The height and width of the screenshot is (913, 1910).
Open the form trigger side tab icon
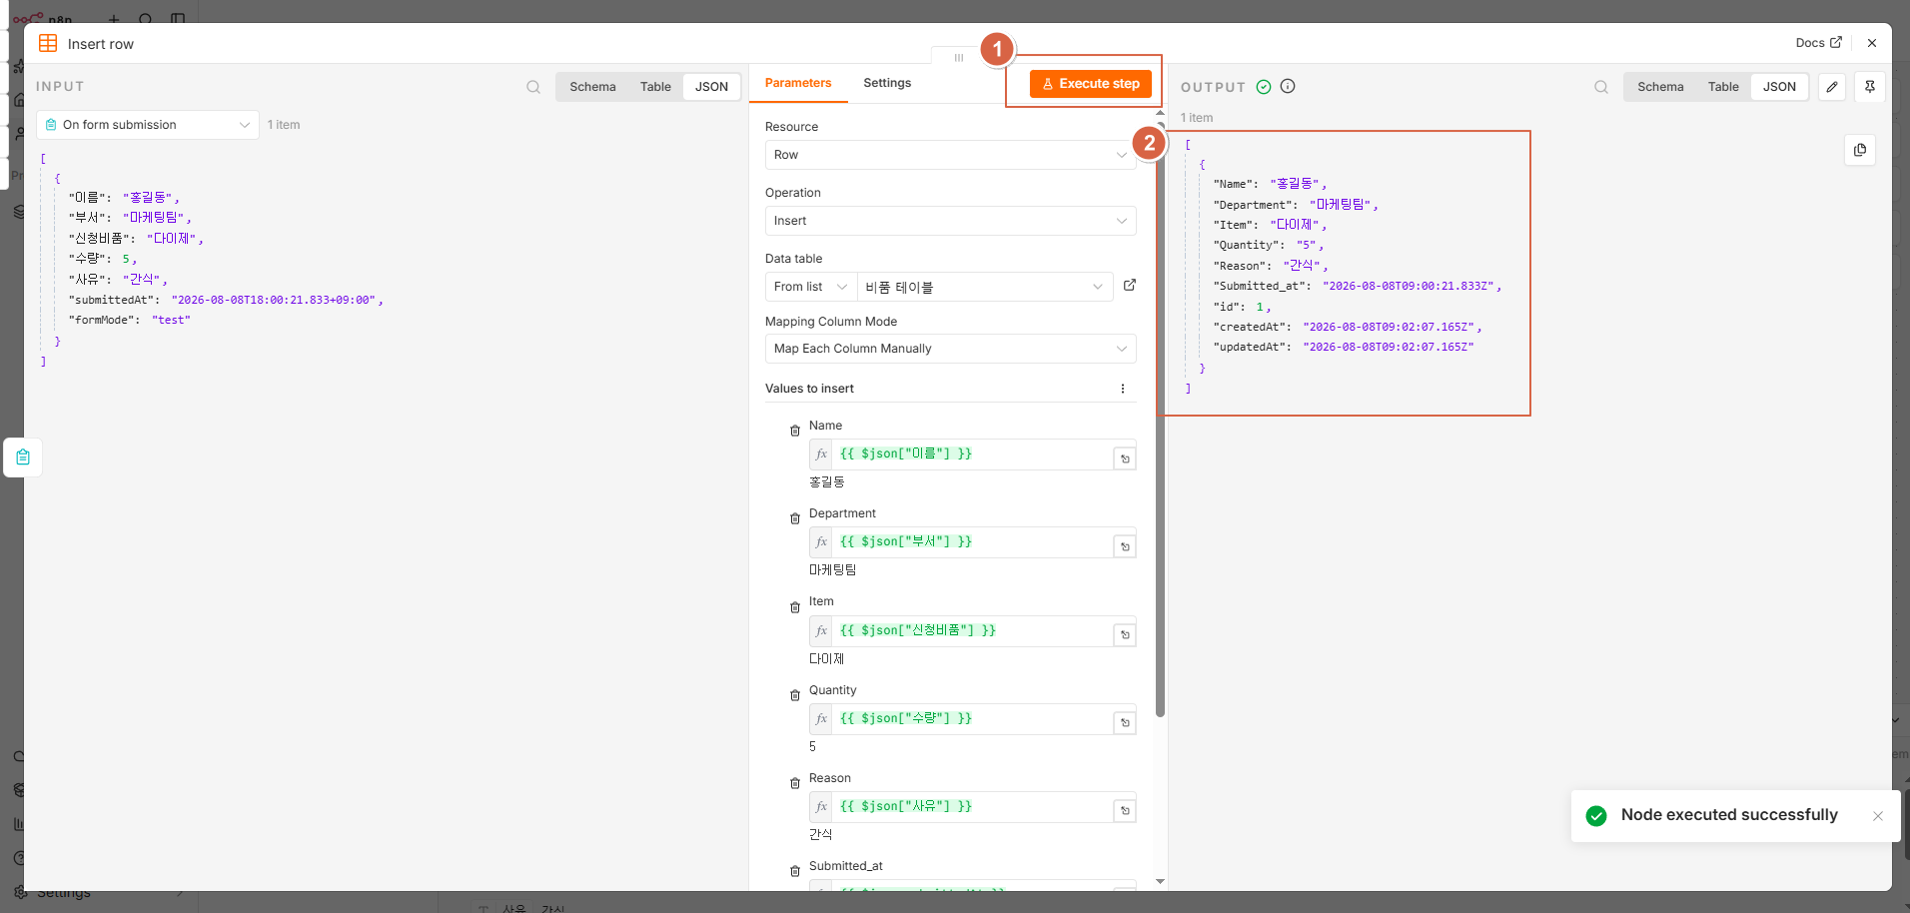[23, 457]
